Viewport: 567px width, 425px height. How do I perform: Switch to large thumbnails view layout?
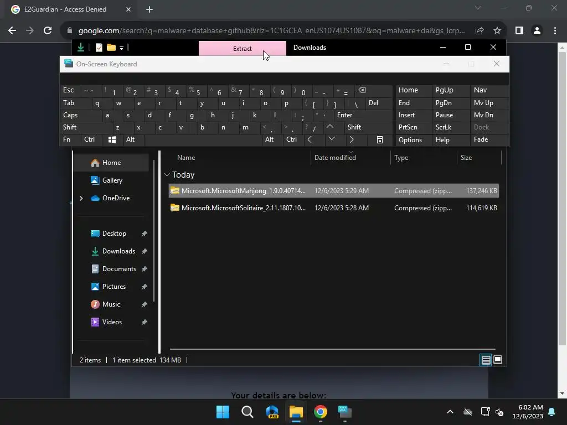[498, 360]
